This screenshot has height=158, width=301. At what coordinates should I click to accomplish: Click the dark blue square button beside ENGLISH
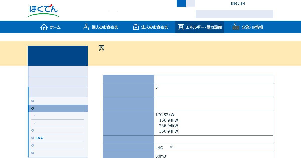point(181,3)
